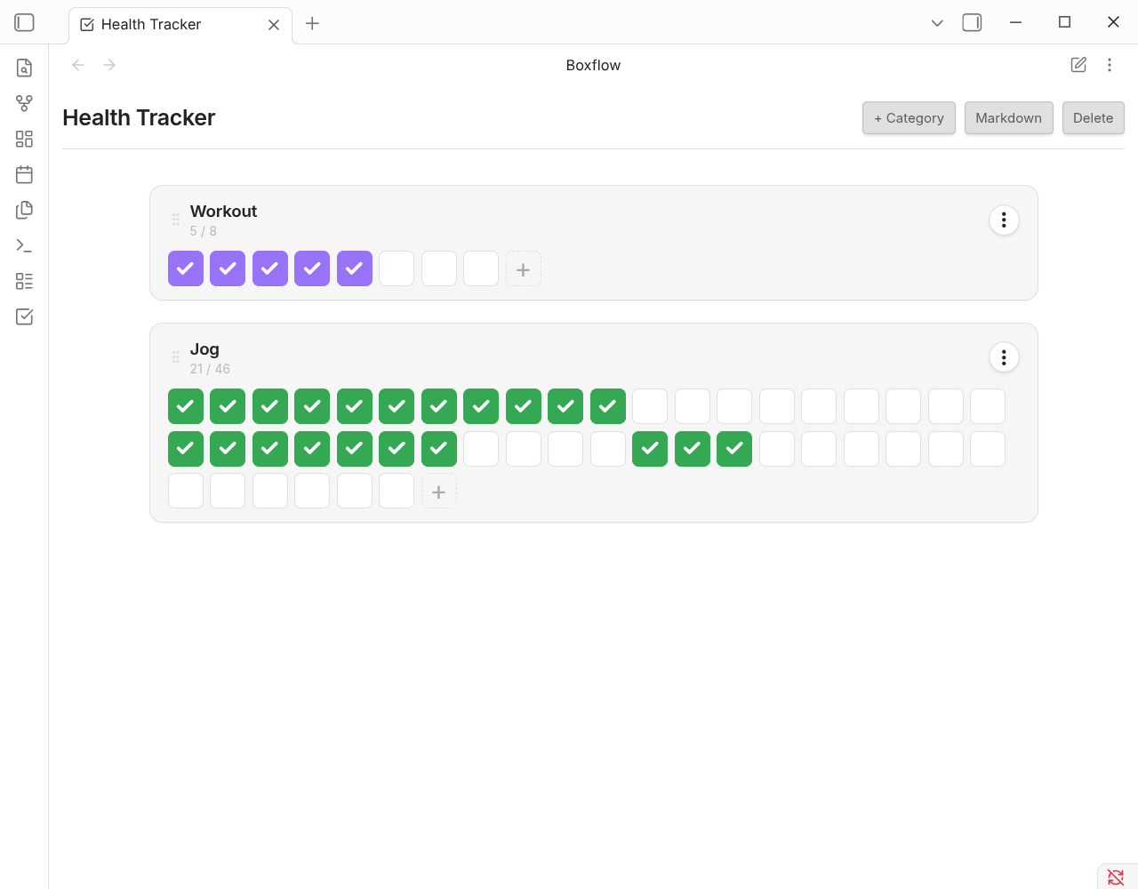The width and height of the screenshot is (1138, 889).
Task: Switch to the Health Tracker tab
Action: click(180, 25)
